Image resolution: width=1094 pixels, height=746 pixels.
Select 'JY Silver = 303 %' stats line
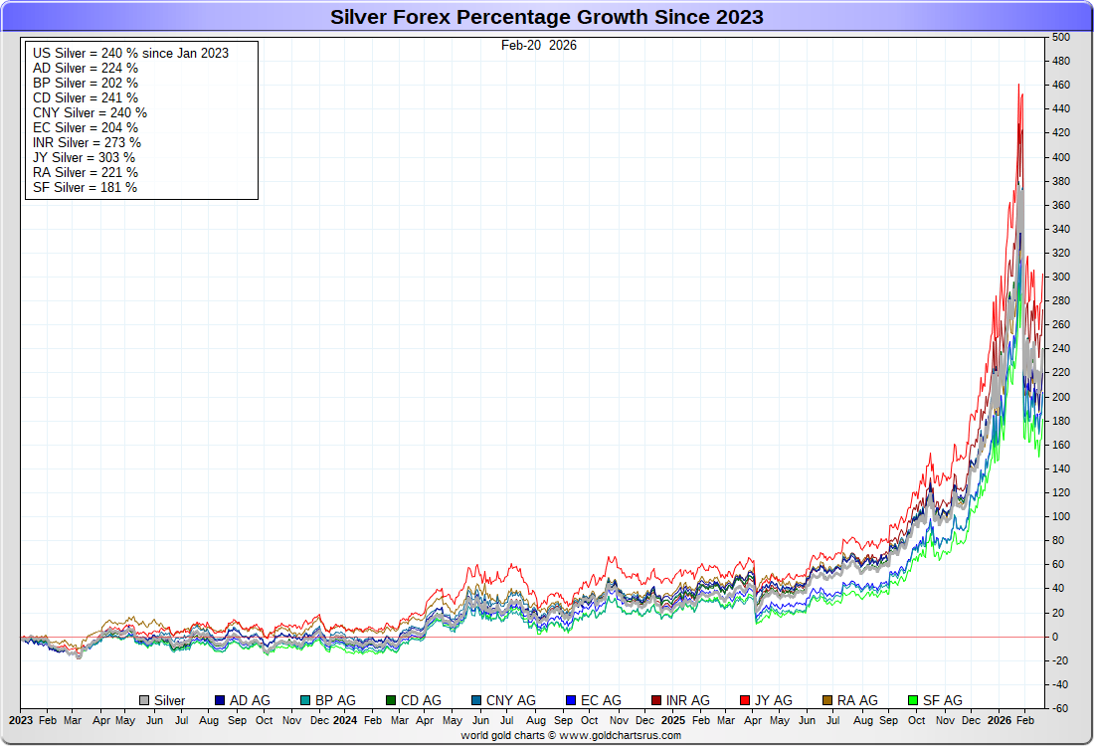point(84,157)
